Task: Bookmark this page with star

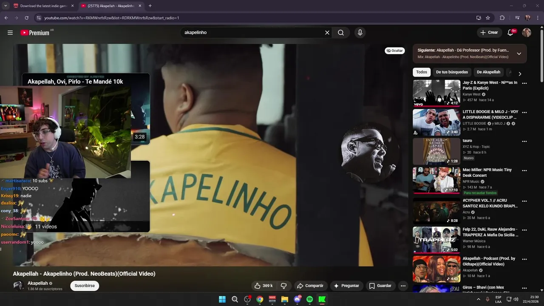Action: (488, 18)
